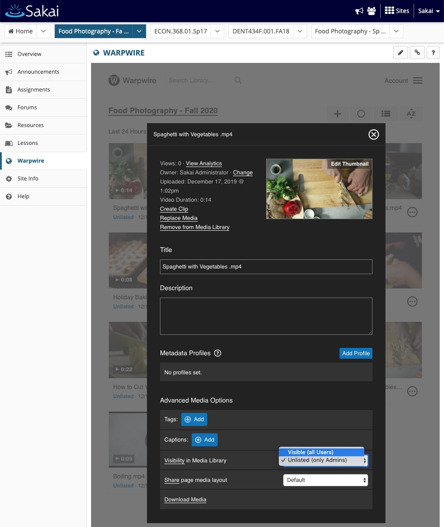Screen dimensions: 444x527
Task: Open the announcements megaphone icon in header
Action: tap(359, 11)
